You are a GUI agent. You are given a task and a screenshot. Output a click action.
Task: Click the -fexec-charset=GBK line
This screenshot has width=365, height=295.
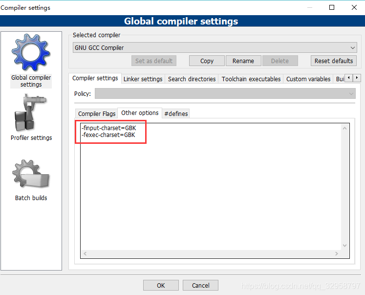(108, 135)
